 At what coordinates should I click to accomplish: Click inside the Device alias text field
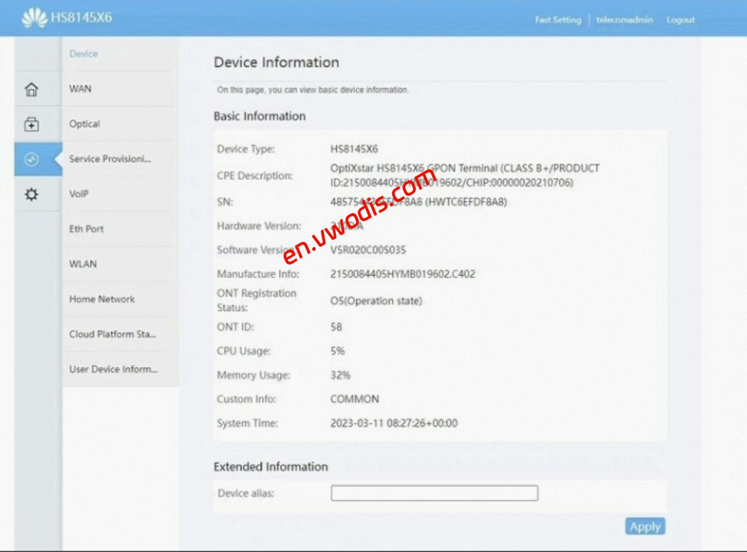pyautogui.click(x=434, y=493)
